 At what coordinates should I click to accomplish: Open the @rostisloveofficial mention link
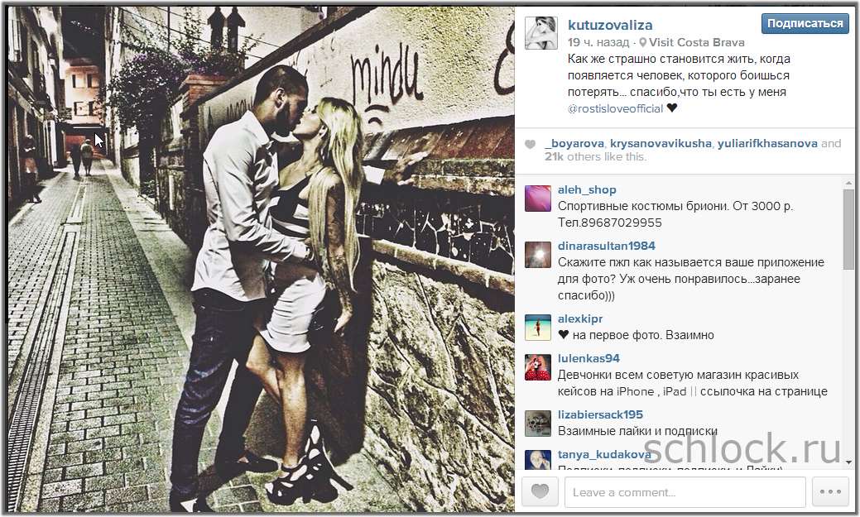615,108
